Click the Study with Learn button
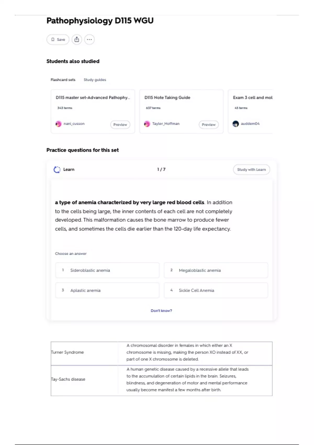This screenshot has width=314, height=445. 251,170
